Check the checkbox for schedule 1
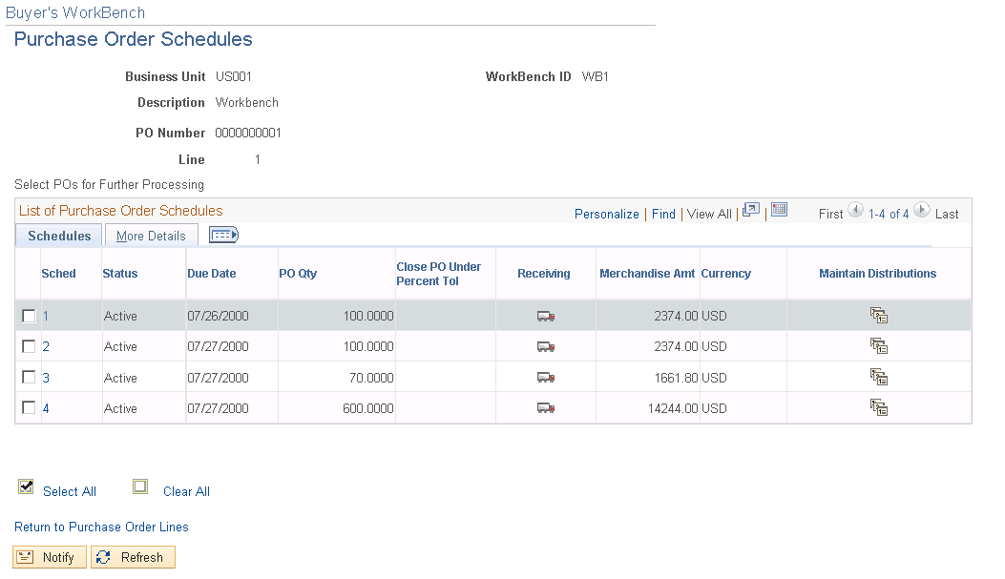This screenshot has height=579, width=1005. point(29,315)
